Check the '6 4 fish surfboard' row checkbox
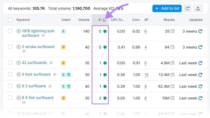 tap(10, 98)
